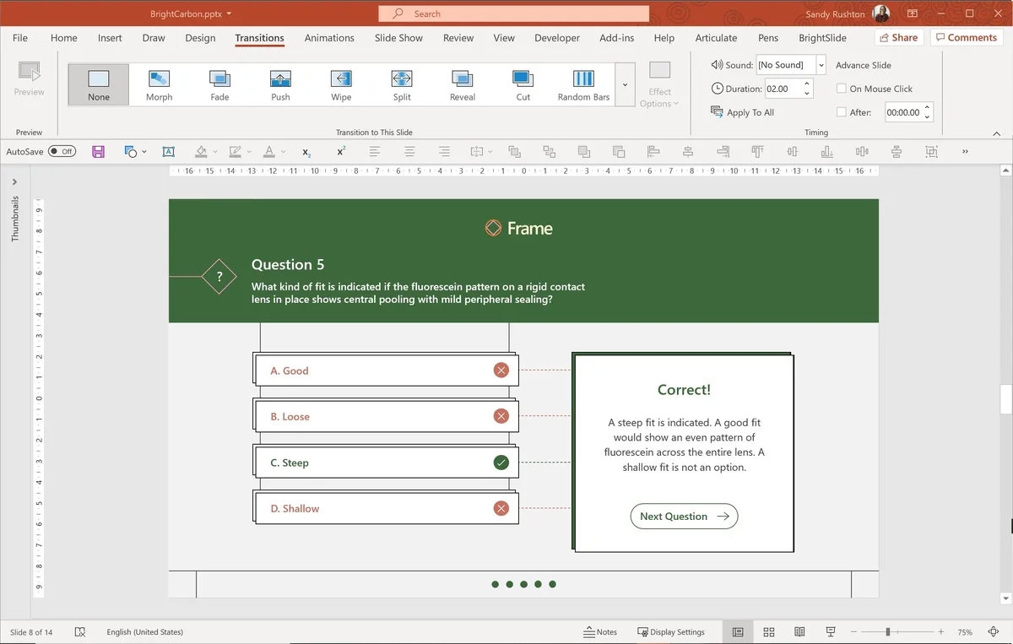
Task: Apply the Random Bars transition
Action: pos(583,84)
